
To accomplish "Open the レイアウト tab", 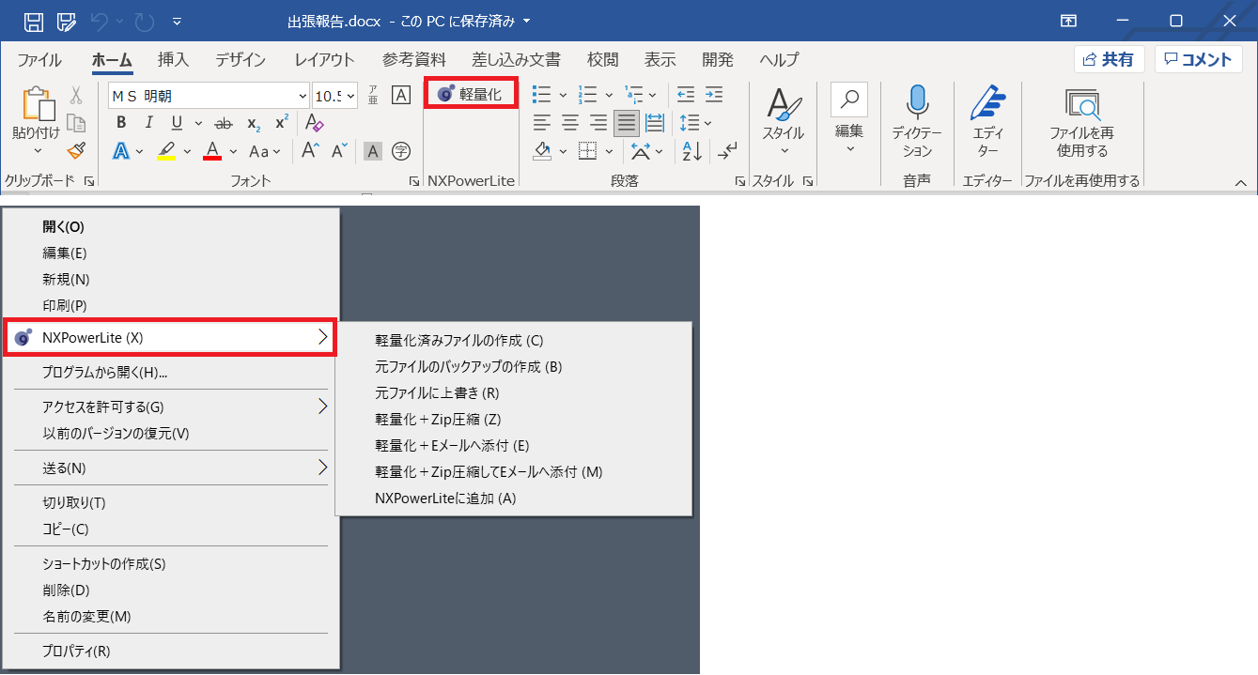I will 324,60.
